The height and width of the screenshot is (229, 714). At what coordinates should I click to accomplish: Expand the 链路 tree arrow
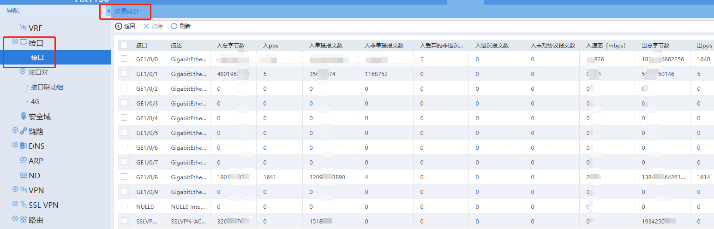[15, 131]
